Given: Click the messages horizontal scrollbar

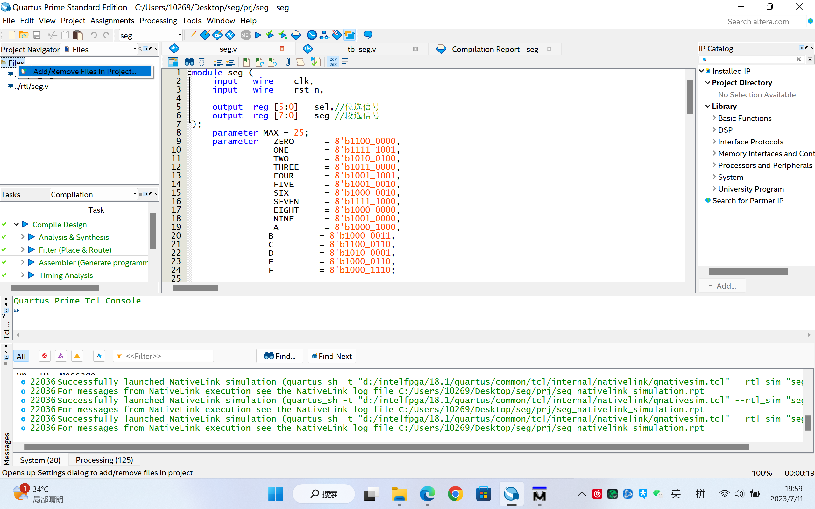Looking at the screenshot, I should (x=386, y=447).
